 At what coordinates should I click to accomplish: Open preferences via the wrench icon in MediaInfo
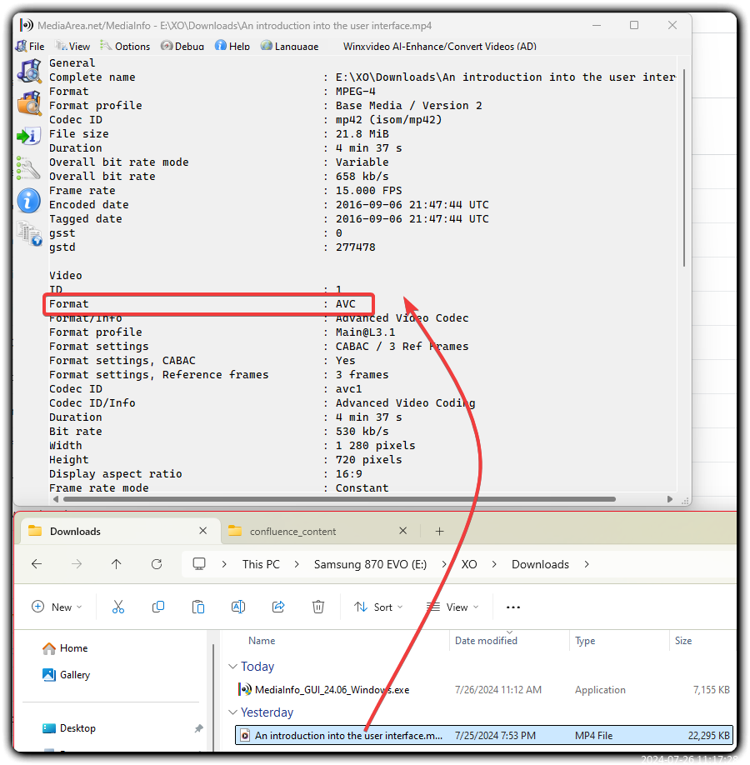point(28,167)
